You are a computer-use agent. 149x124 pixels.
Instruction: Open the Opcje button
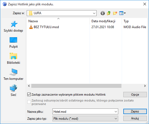[135, 95]
